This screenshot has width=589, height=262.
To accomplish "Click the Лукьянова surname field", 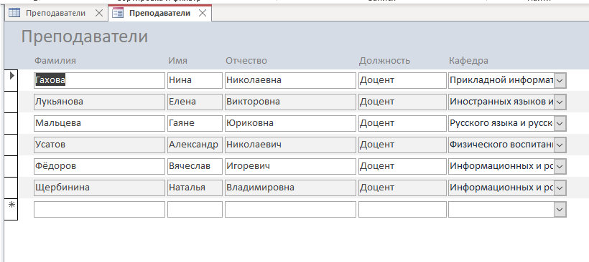I will [99, 102].
